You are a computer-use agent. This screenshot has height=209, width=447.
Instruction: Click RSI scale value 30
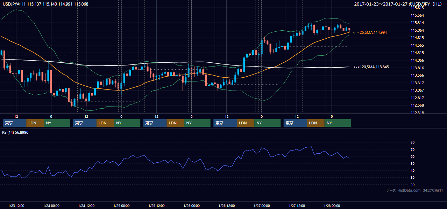click(412, 177)
